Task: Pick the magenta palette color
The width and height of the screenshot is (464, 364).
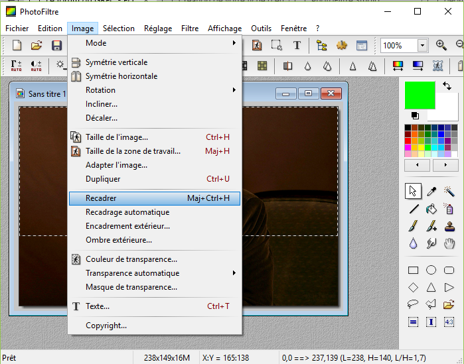Action: 408,147
